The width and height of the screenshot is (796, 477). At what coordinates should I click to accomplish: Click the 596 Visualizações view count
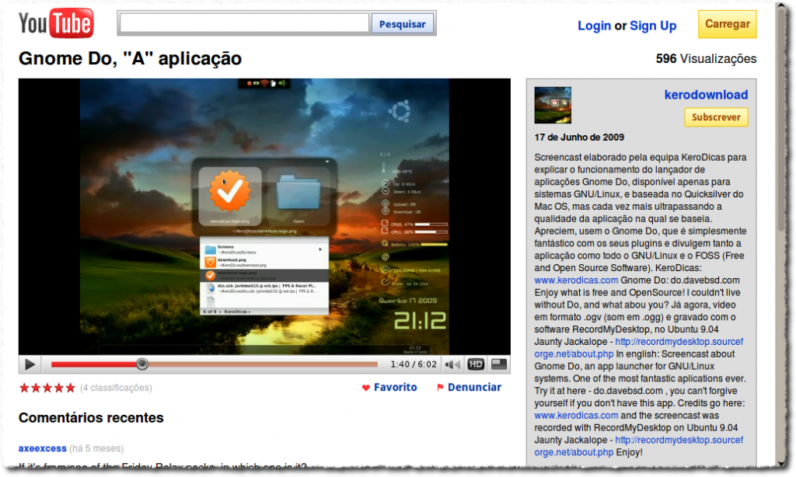pyautogui.click(x=706, y=59)
